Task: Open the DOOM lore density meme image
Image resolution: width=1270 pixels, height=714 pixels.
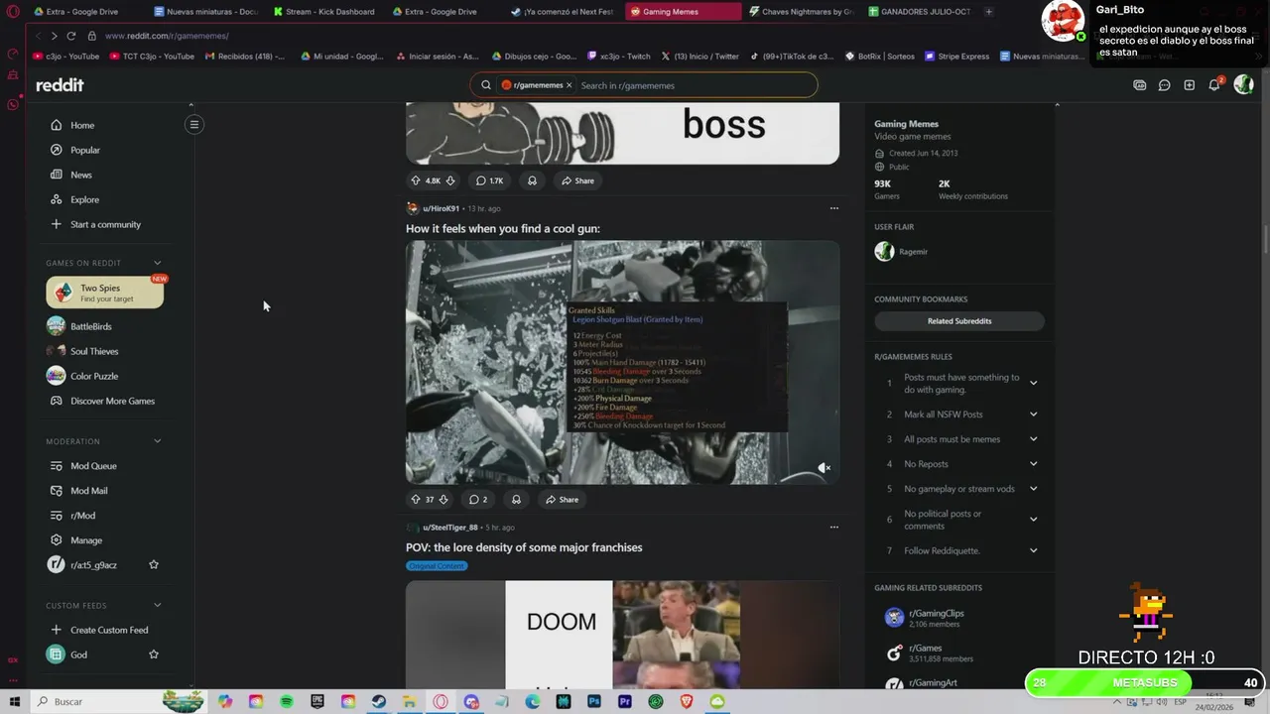Action: [622, 635]
